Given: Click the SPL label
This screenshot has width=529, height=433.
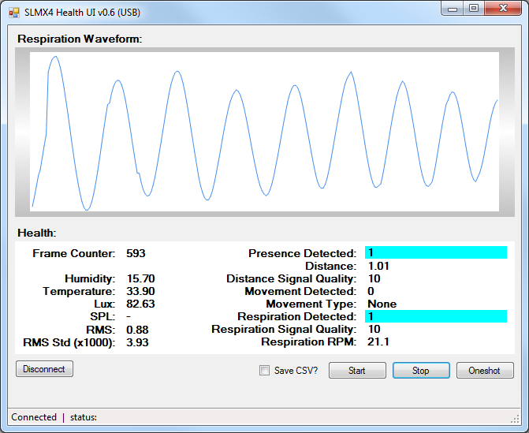Looking at the screenshot, I should (x=102, y=316).
